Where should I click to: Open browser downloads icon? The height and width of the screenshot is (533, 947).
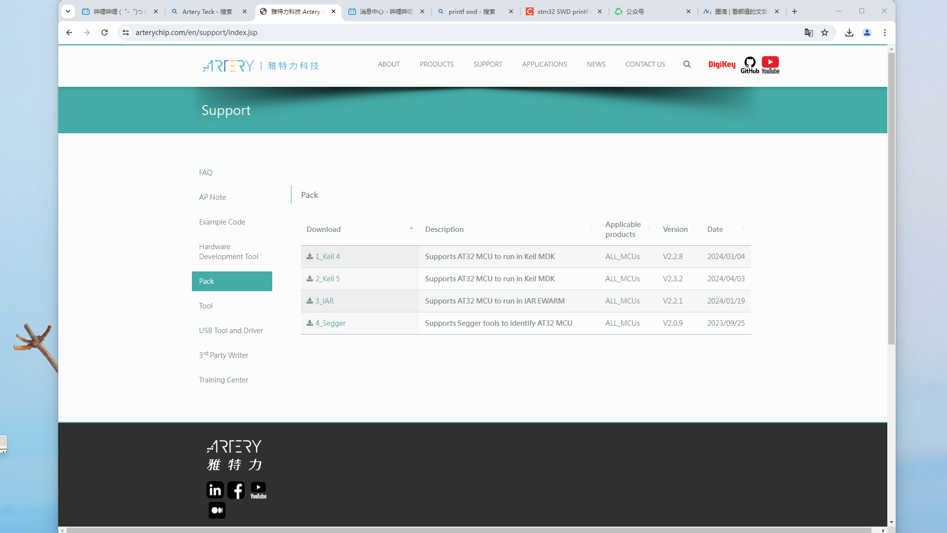pyautogui.click(x=849, y=33)
